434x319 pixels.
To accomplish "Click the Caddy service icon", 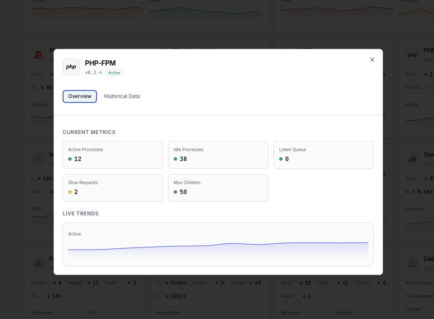I will pyautogui.click(x=413, y=263).
